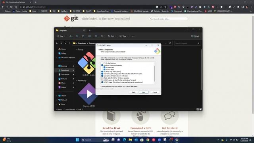The width and height of the screenshot is (254, 143).
Task: Show hidden system tray icons
Action: [x=218, y=140]
